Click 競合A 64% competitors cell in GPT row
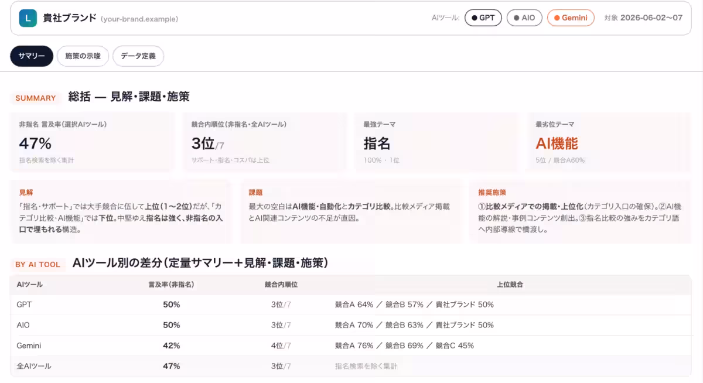The height and width of the screenshot is (383, 703). tap(414, 305)
